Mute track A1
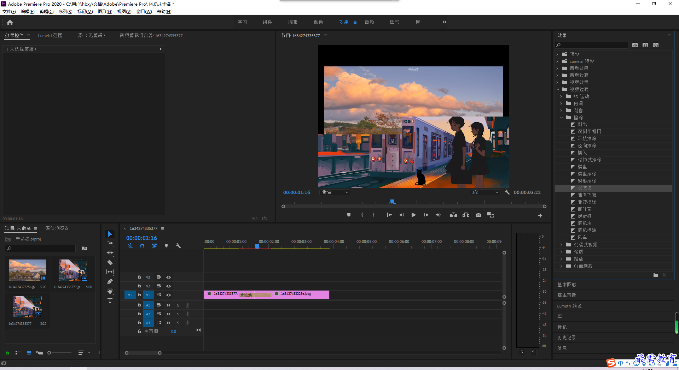The image size is (679, 370). point(168,305)
